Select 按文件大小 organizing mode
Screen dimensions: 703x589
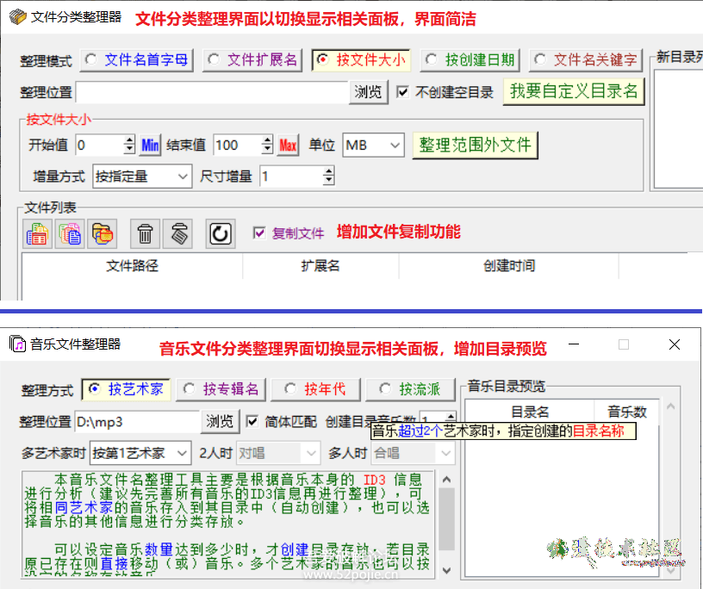(361, 60)
